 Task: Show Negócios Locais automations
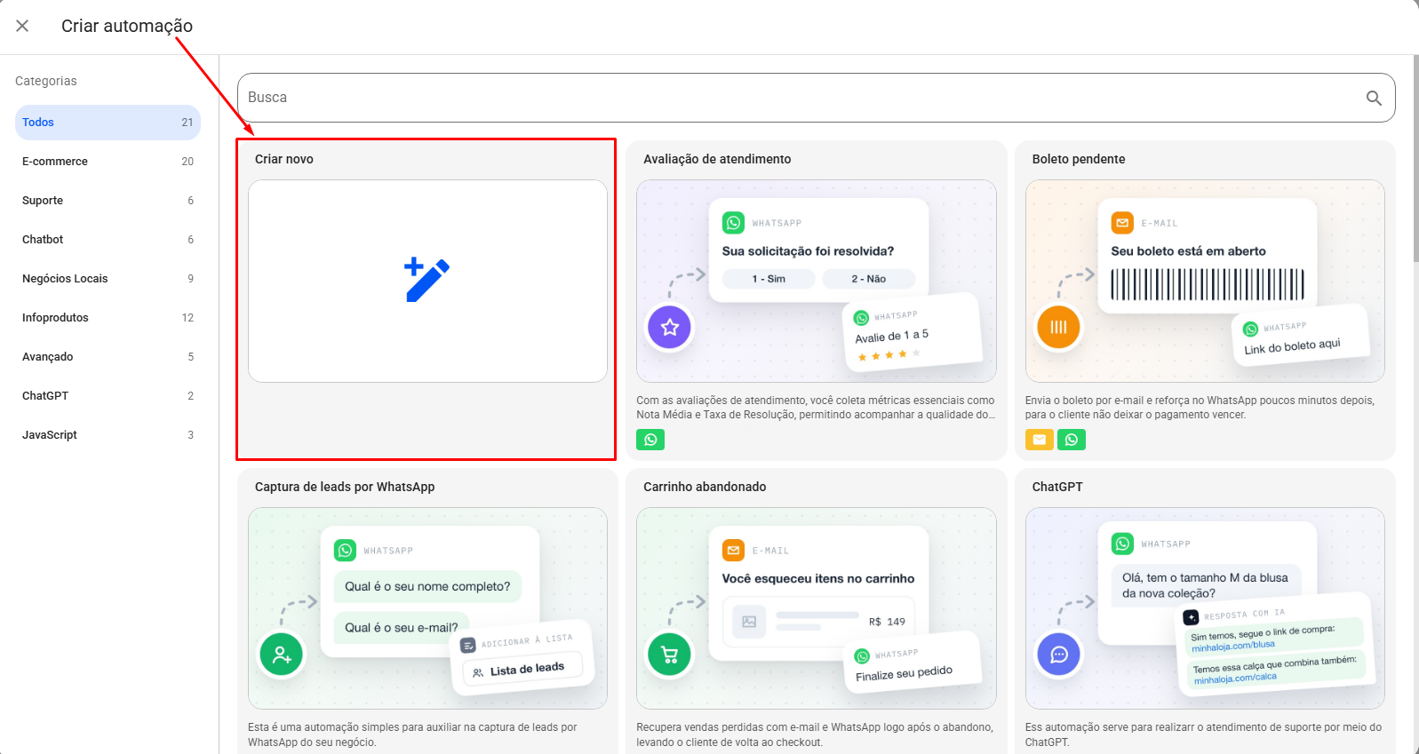pyautogui.click(x=108, y=279)
